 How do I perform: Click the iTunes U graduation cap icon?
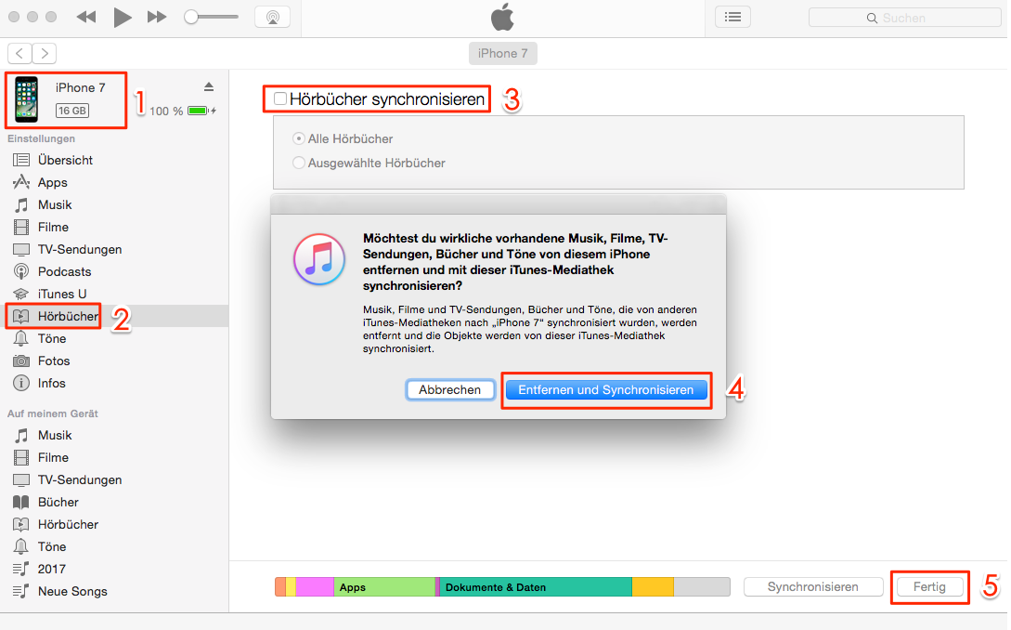(x=21, y=294)
